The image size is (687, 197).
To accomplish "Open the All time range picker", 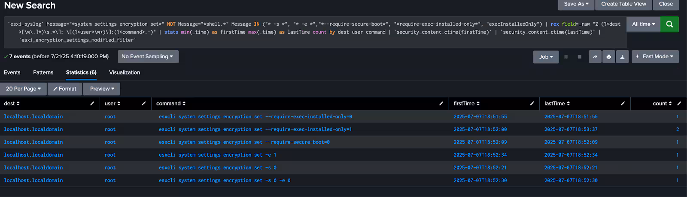I will click(643, 24).
